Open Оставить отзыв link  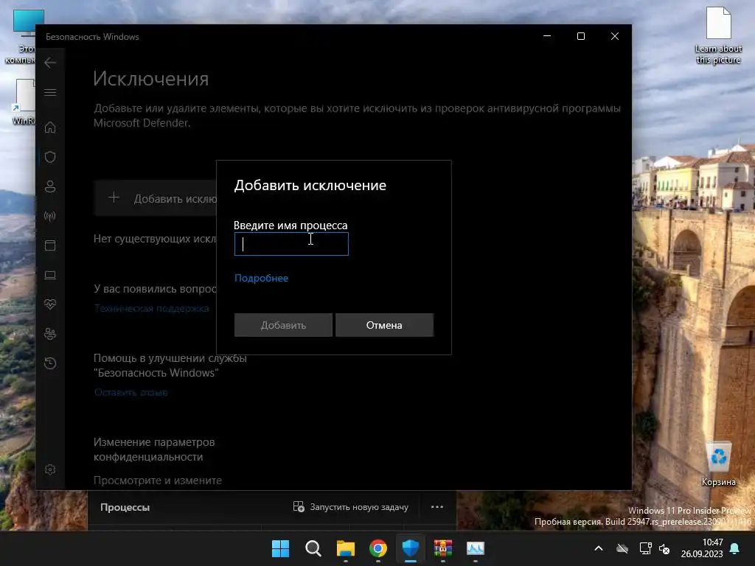(131, 392)
